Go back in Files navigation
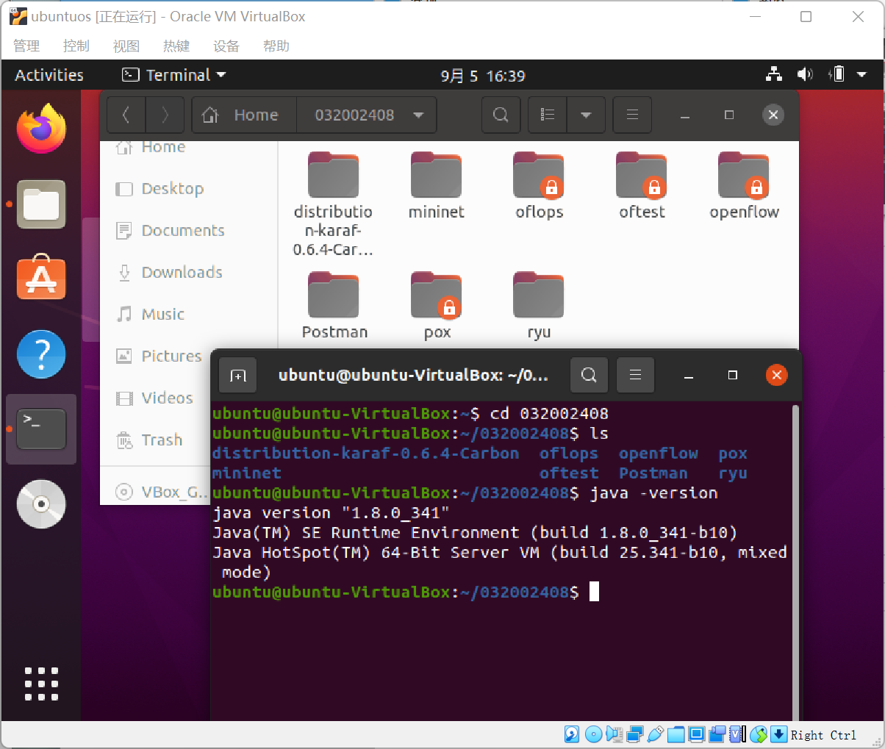The image size is (885, 749). click(126, 115)
